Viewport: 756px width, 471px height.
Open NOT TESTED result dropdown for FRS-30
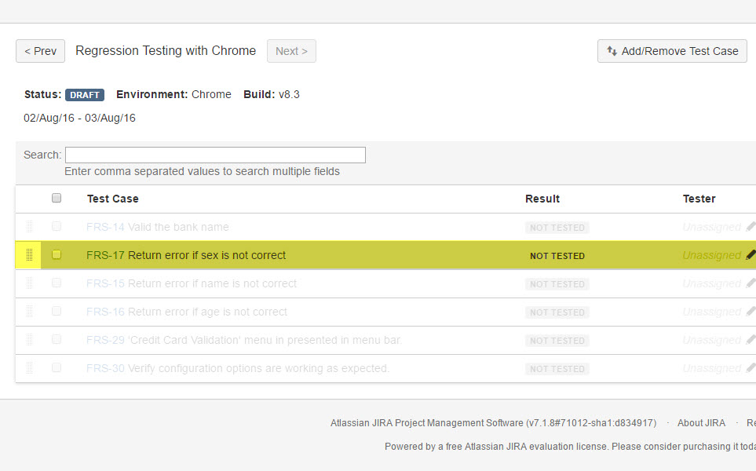pyautogui.click(x=557, y=369)
